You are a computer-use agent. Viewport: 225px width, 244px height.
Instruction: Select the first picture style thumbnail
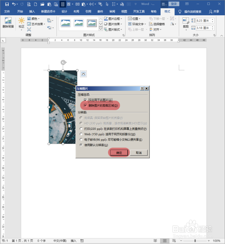point(66,23)
